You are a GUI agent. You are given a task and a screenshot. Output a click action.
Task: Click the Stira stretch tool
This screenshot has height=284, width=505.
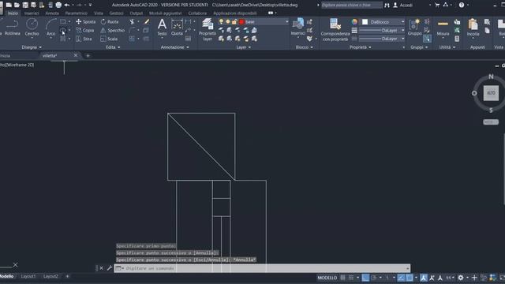[x=84, y=39]
